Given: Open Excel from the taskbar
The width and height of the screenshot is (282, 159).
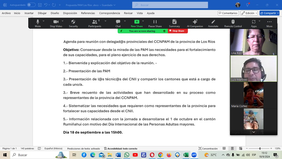Looking at the screenshot, I should (186, 155).
